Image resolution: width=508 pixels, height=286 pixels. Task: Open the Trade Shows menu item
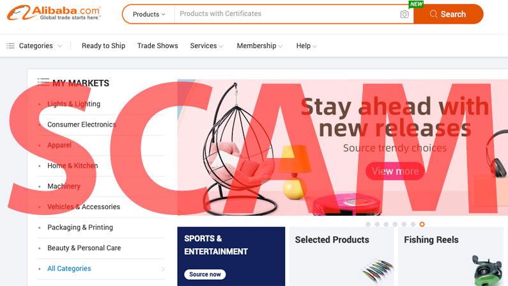click(157, 45)
